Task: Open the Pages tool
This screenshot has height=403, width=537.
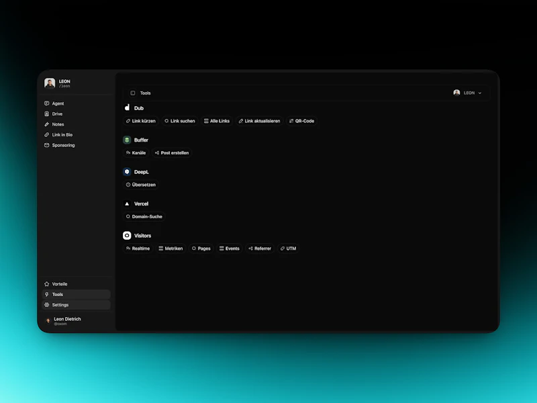Action: click(201, 249)
